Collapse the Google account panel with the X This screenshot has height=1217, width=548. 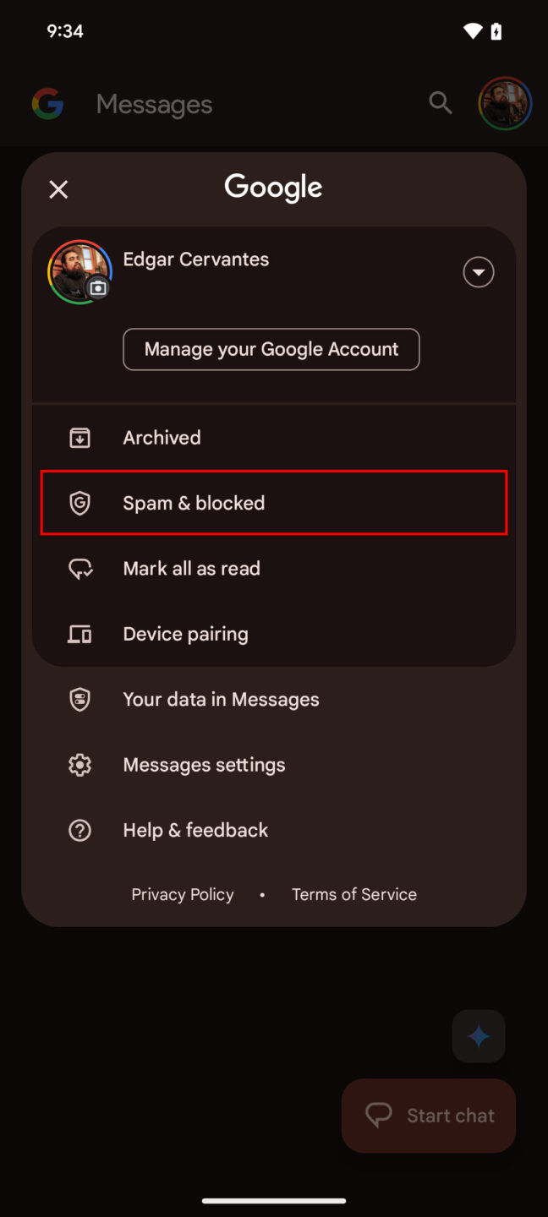(x=58, y=189)
